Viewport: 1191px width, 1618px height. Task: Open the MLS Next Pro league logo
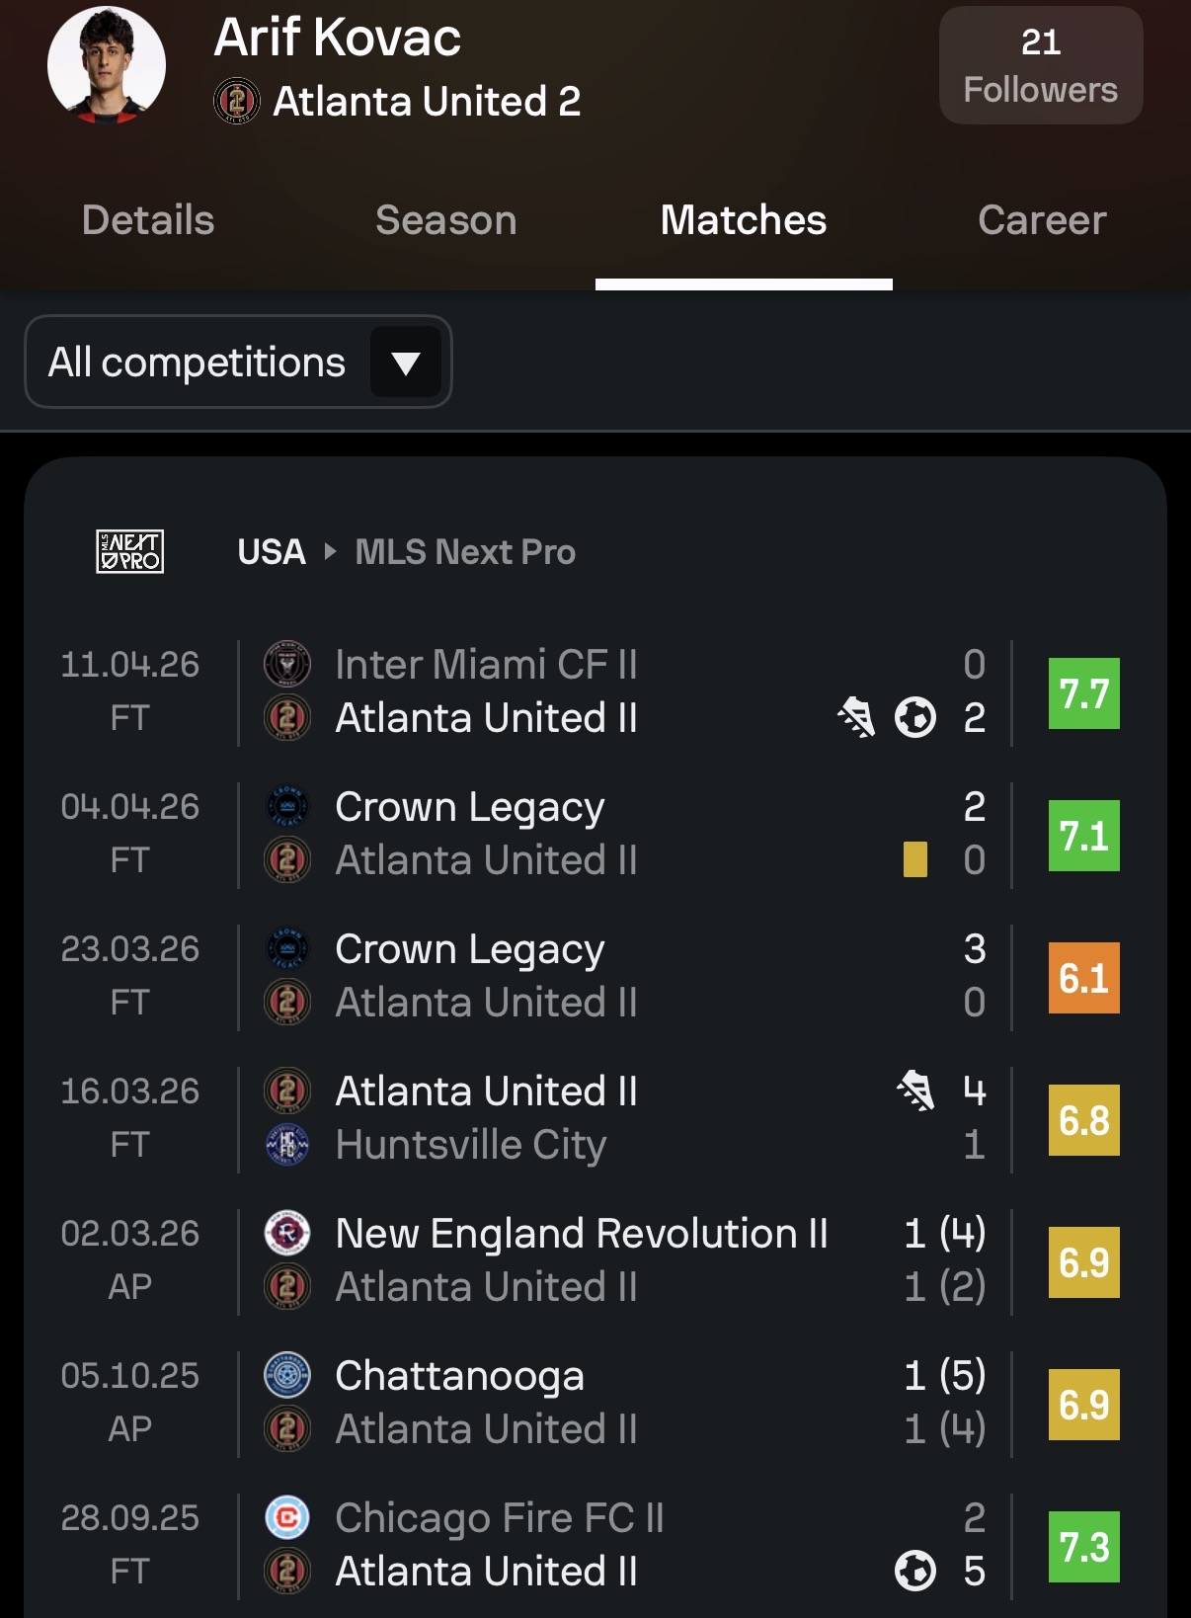point(129,551)
